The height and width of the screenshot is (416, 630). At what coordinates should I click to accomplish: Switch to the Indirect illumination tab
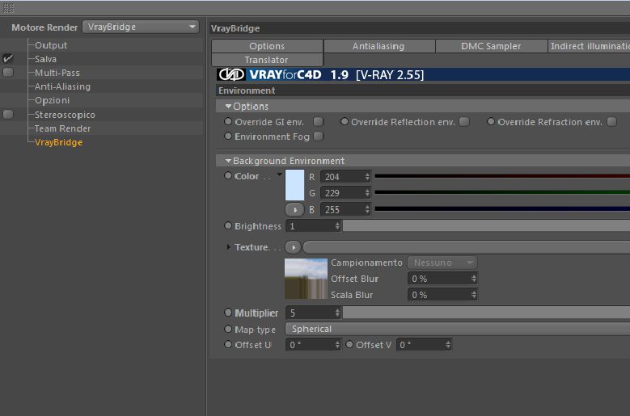coord(589,46)
